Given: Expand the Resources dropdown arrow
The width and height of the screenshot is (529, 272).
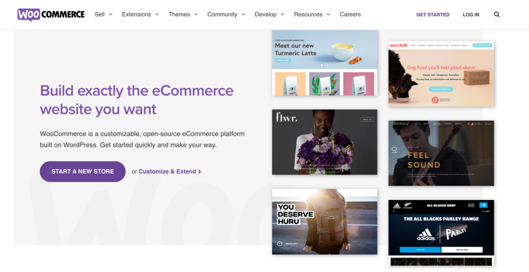Looking at the screenshot, I should pos(328,15).
